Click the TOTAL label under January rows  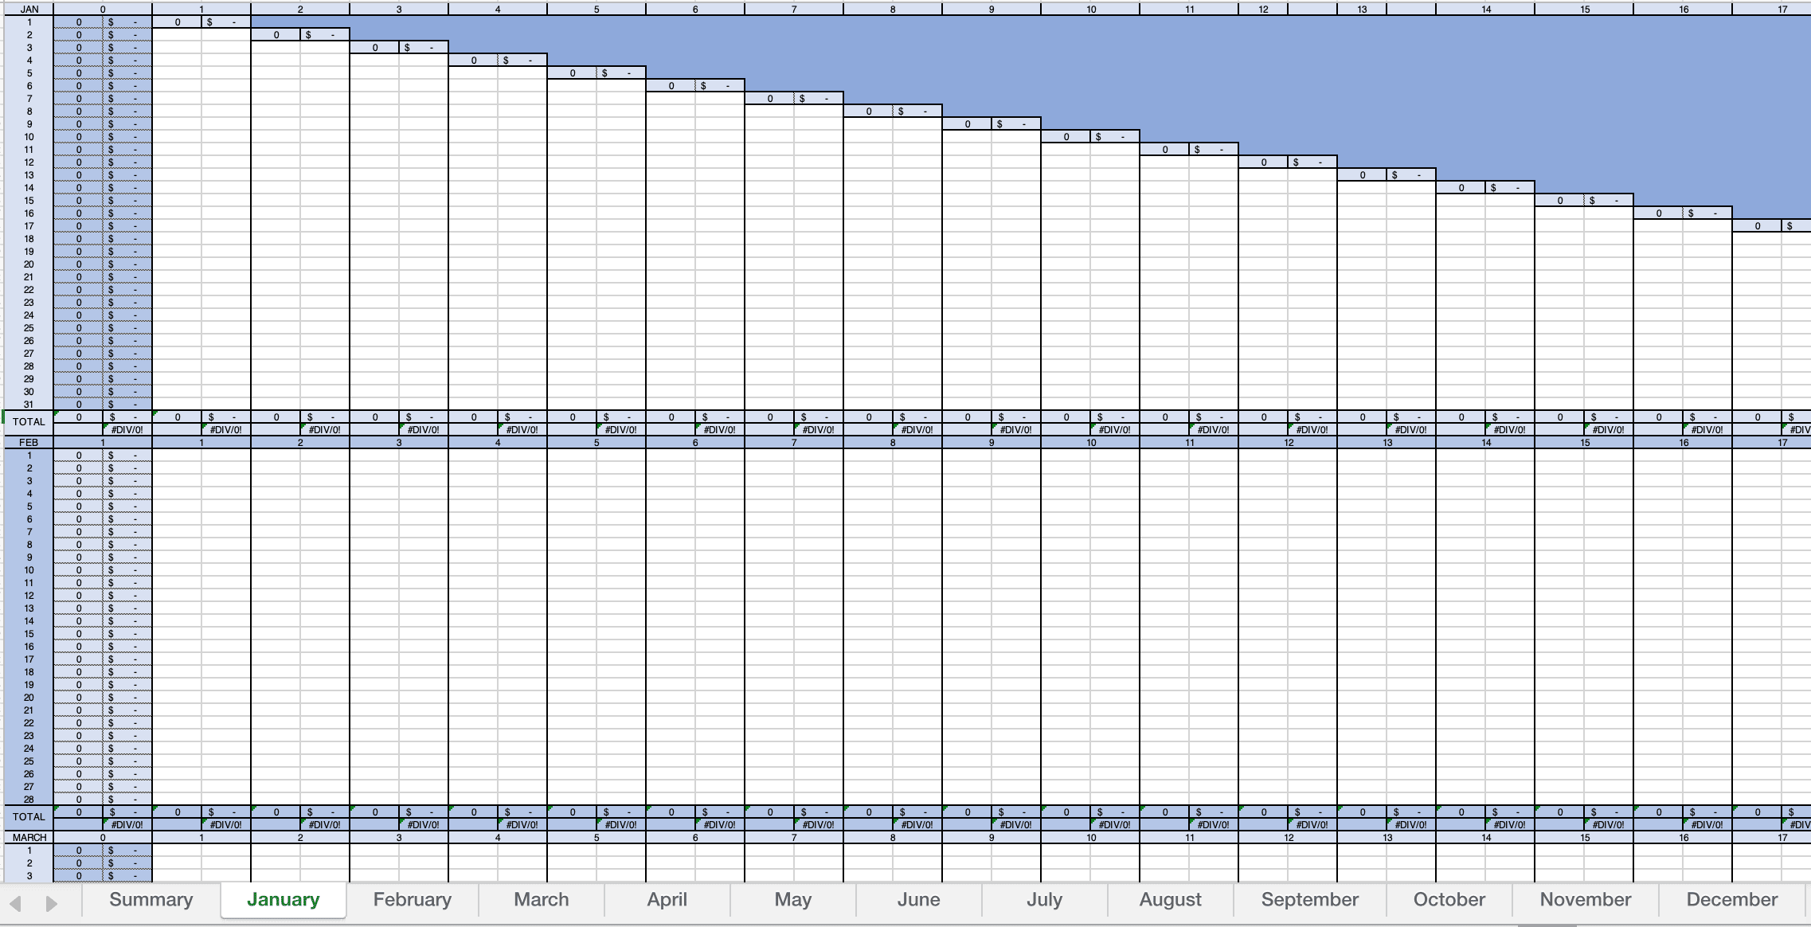[x=29, y=422]
